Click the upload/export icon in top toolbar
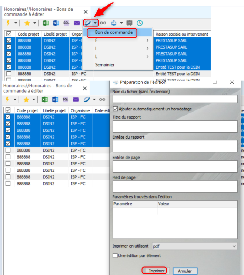 point(114,23)
